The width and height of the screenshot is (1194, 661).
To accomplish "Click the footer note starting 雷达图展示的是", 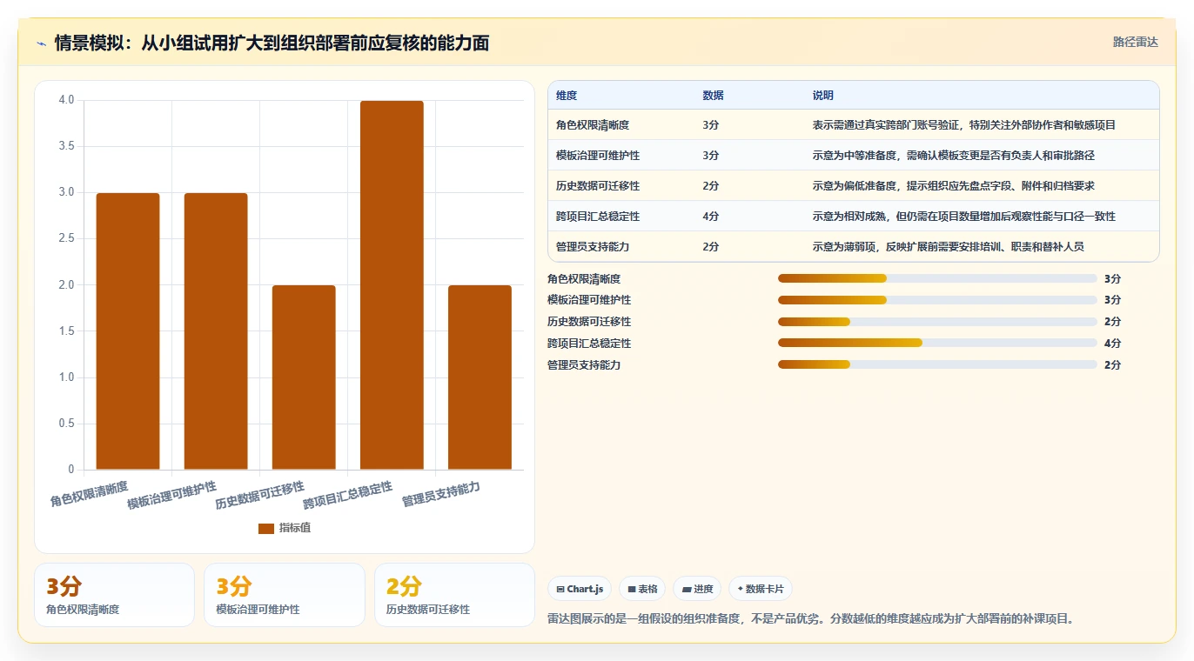I will pyautogui.click(x=811, y=619).
